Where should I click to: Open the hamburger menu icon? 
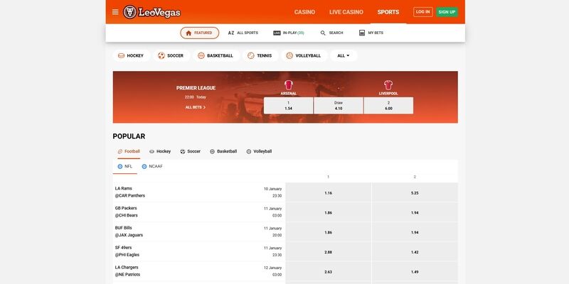115,12
